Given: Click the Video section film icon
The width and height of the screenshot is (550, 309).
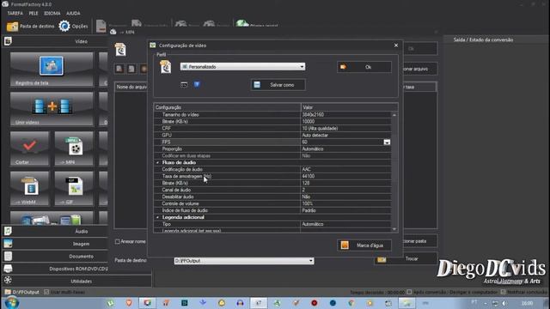Looking at the screenshot, I should (x=8, y=41).
